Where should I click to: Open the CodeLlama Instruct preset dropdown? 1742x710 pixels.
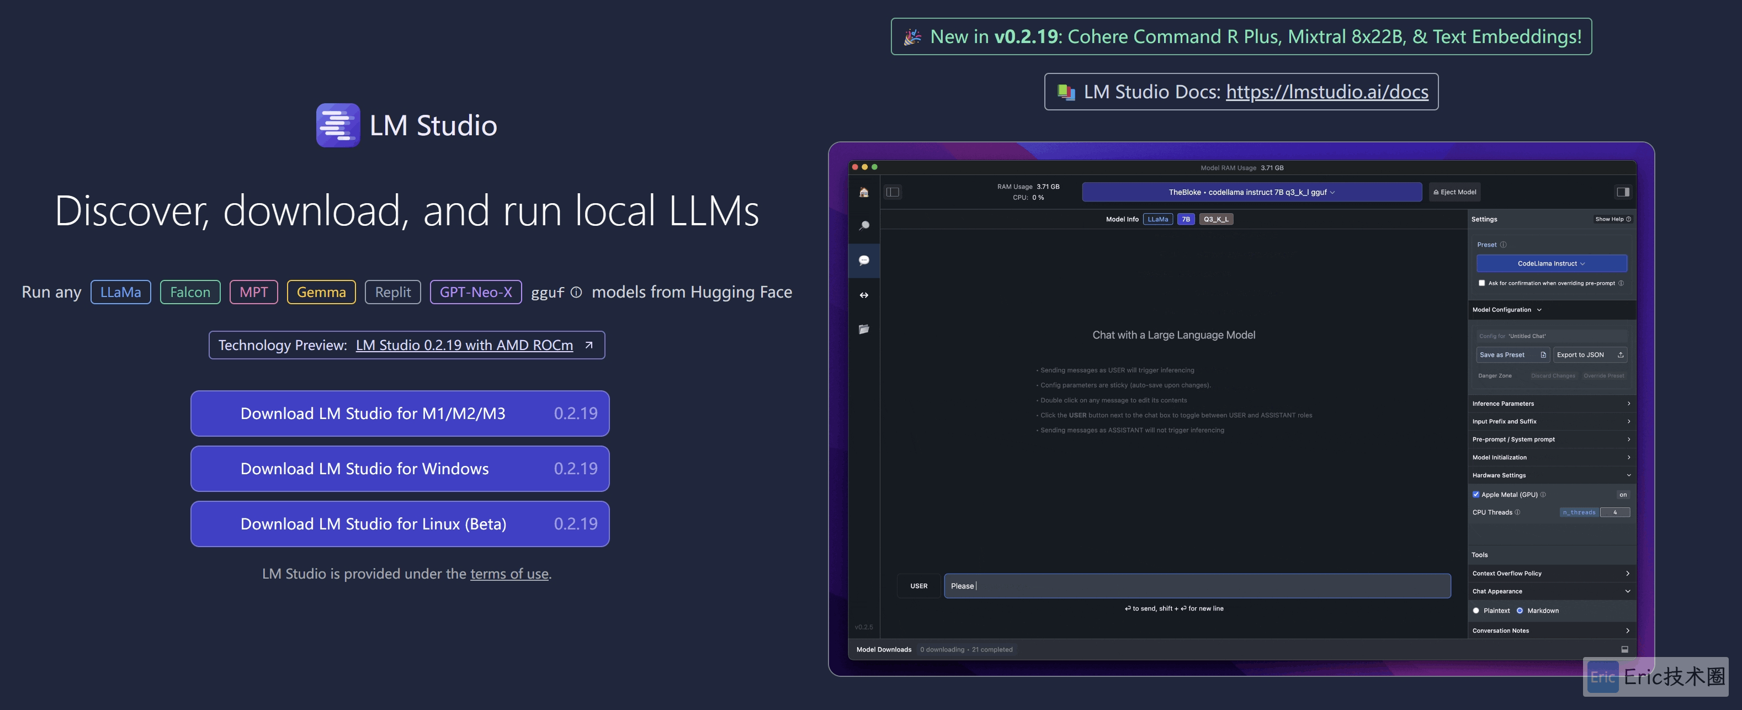(x=1552, y=264)
